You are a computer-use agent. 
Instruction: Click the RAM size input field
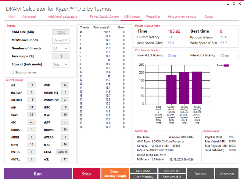[x=61, y=32]
